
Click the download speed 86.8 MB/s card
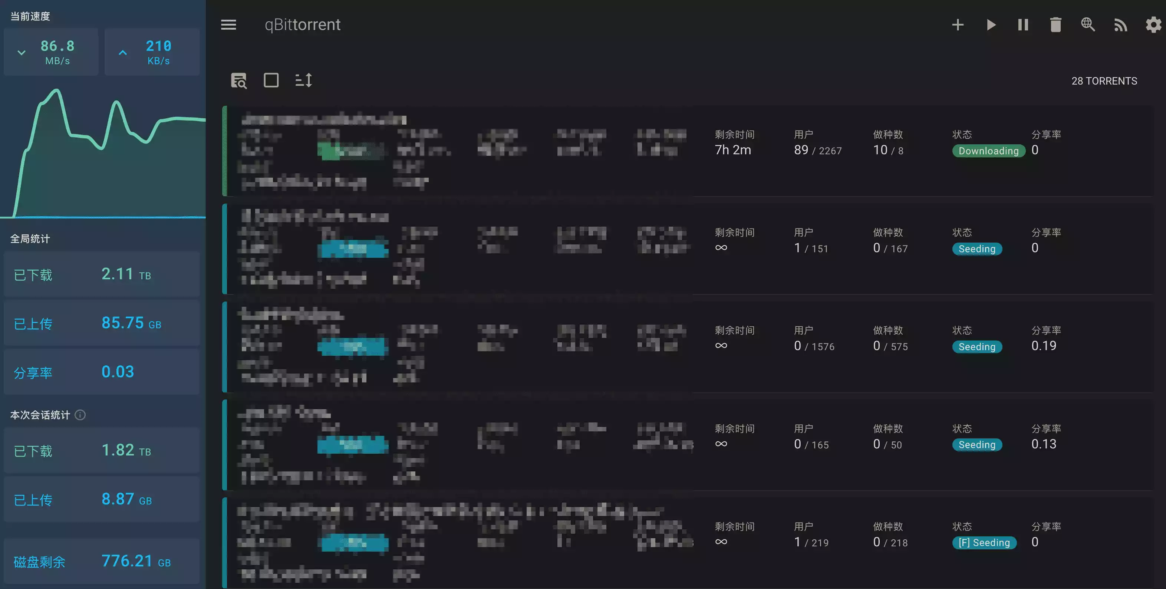pyautogui.click(x=51, y=52)
